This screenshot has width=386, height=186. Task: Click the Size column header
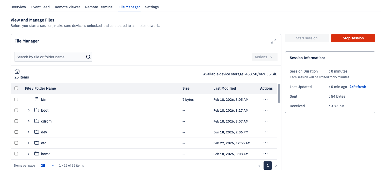186,88
